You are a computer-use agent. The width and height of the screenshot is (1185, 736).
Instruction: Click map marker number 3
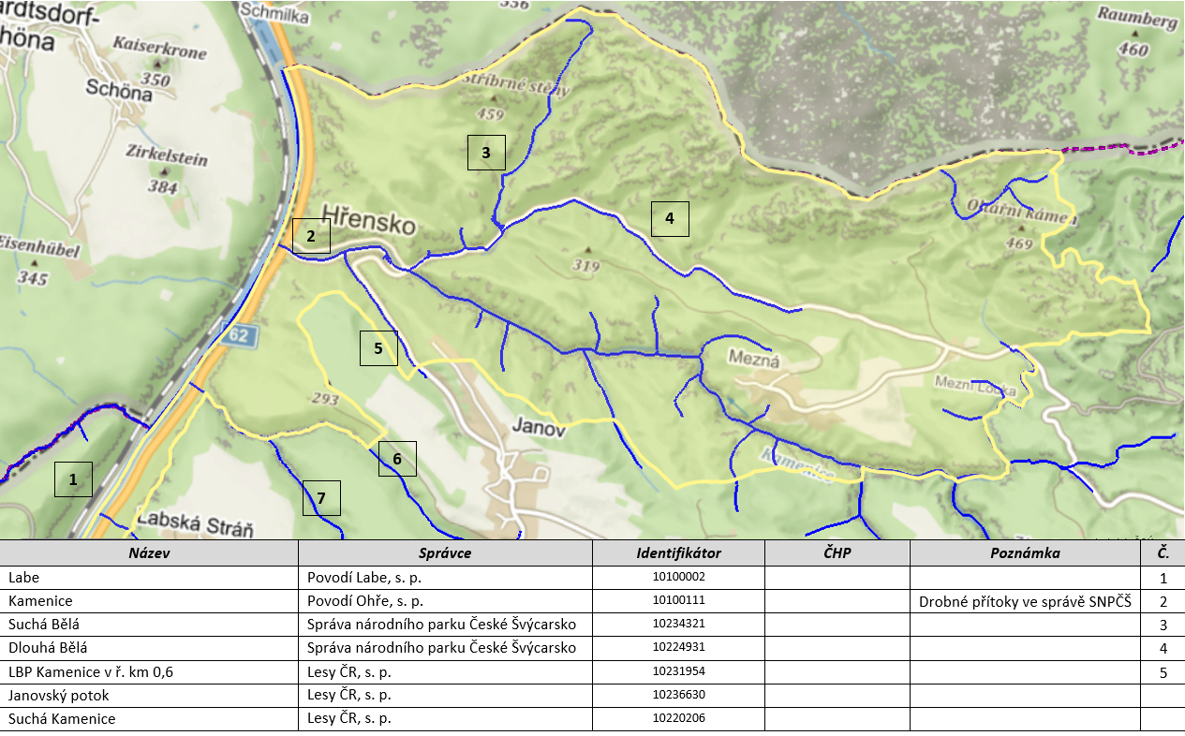point(486,153)
